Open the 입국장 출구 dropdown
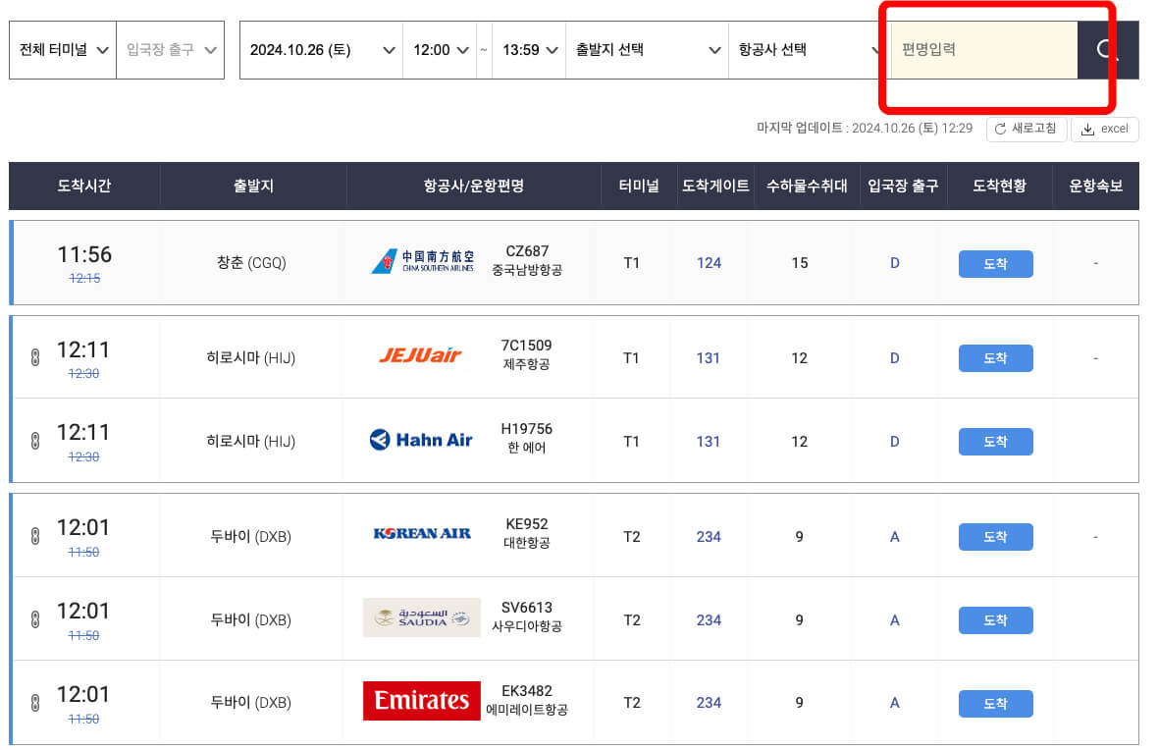The width and height of the screenshot is (1158, 750). (171, 50)
